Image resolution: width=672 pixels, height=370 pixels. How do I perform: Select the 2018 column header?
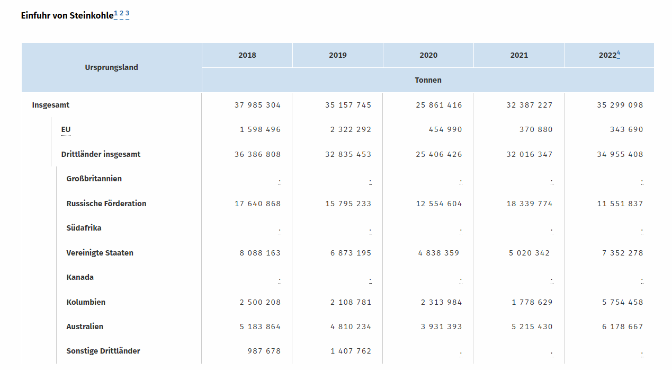(x=247, y=55)
